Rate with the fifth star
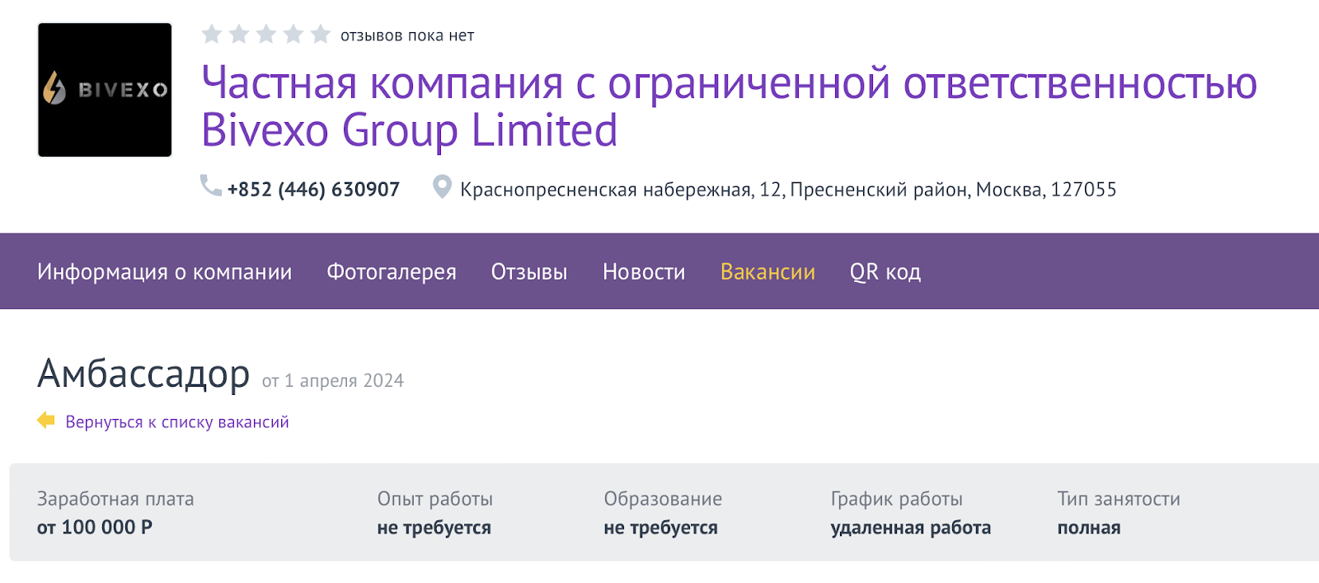1319x583 pixels. (x=321, y=34)
